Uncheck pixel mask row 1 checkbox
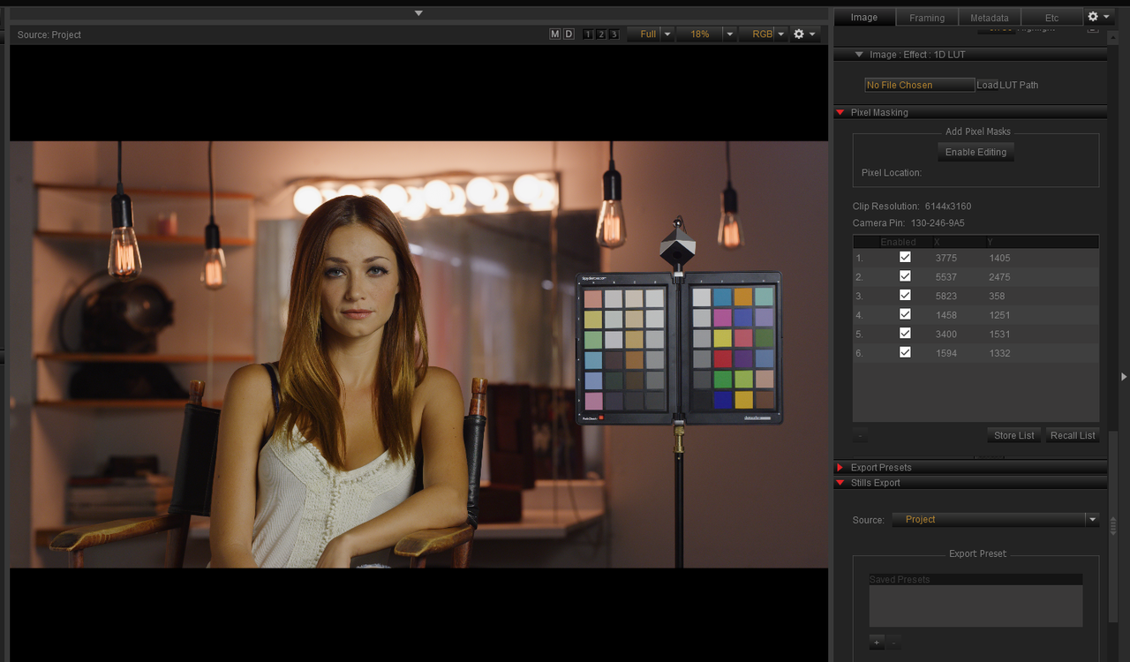The image size is (1130, 662). coord(905,257)
